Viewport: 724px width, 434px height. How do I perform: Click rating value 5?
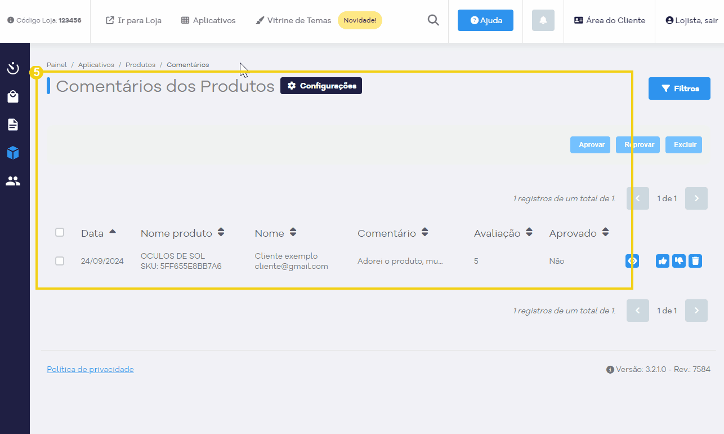(476, 261)
